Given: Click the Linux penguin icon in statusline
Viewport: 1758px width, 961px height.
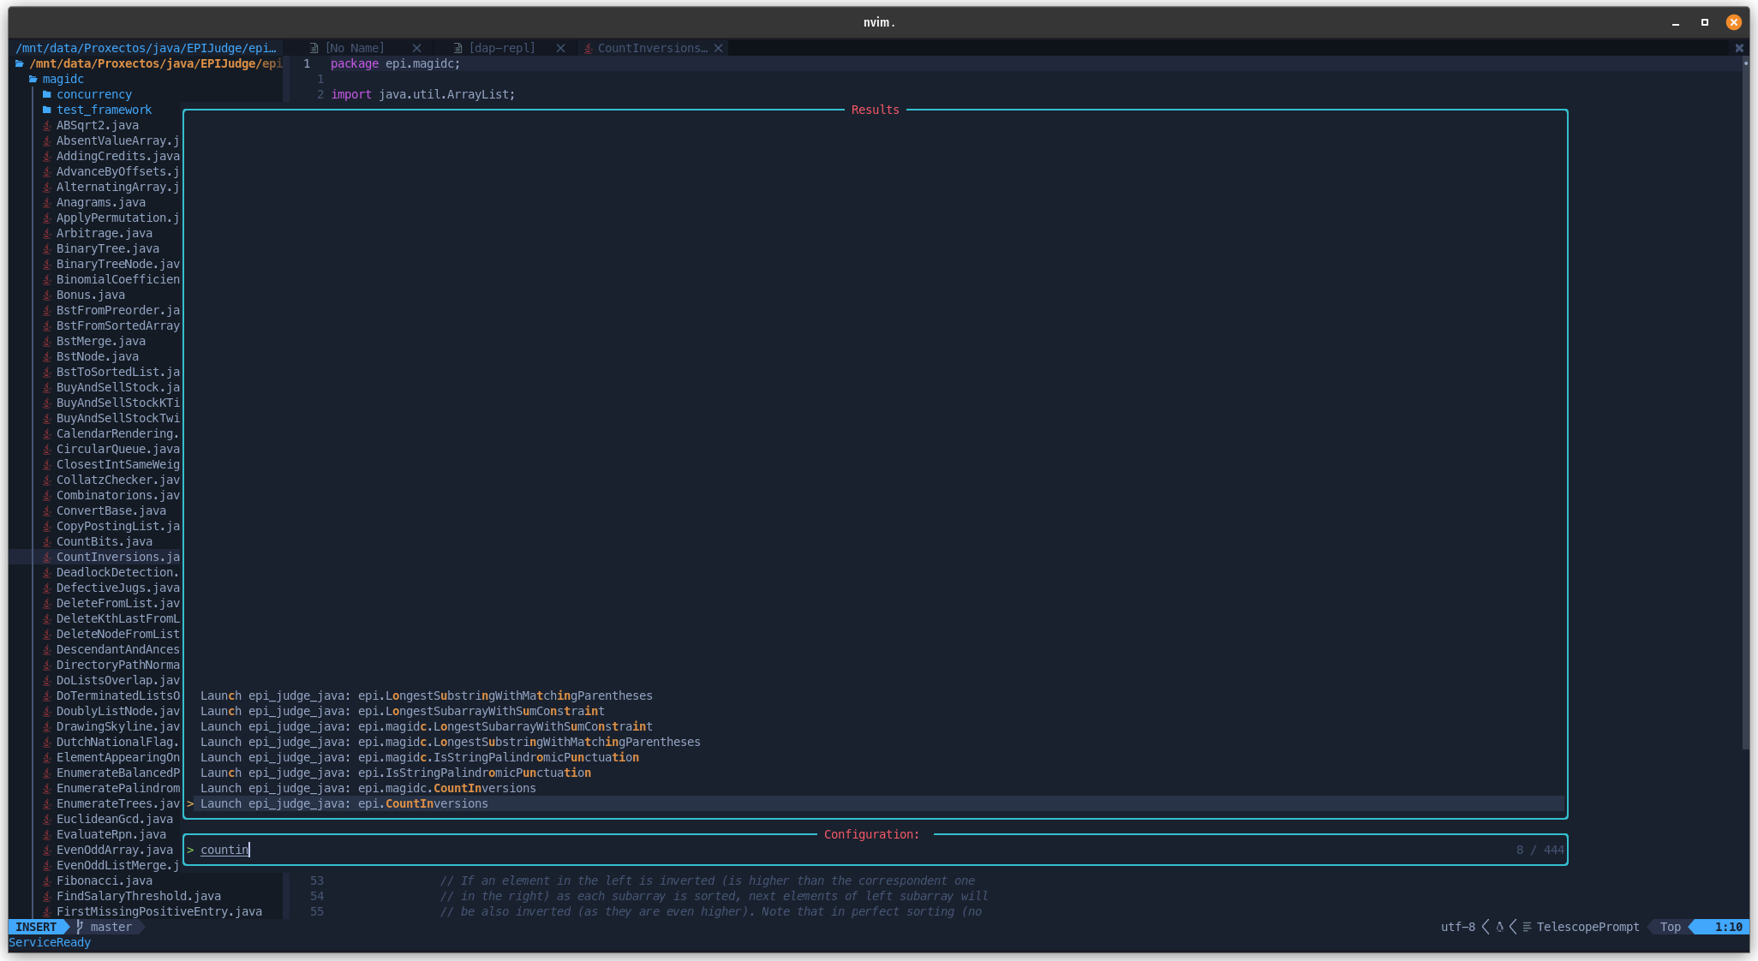Looking at the screenshot, I should (1499, 927).
